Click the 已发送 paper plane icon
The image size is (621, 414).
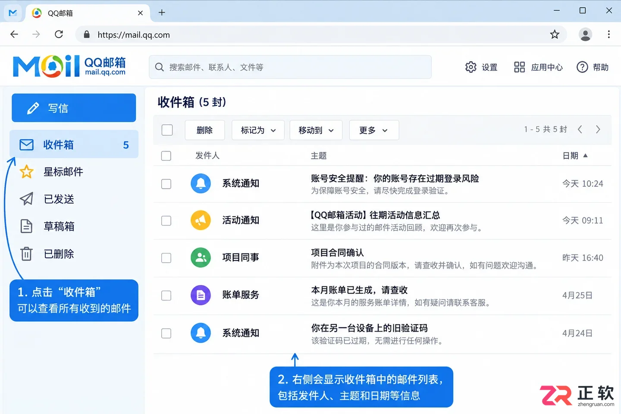point(27,199)
